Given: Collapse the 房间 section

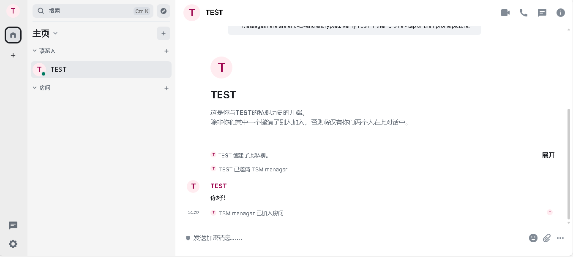Looking at the screenshot, I should [x=35, y=88].
